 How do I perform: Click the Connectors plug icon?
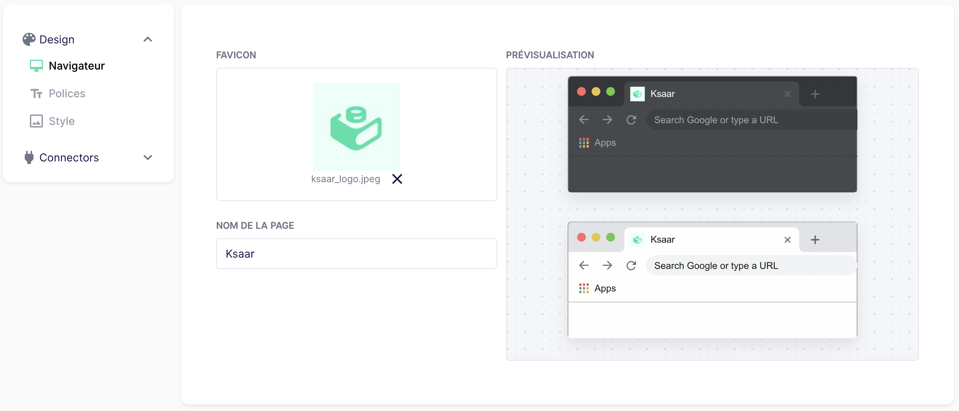(x=29, y=158)
